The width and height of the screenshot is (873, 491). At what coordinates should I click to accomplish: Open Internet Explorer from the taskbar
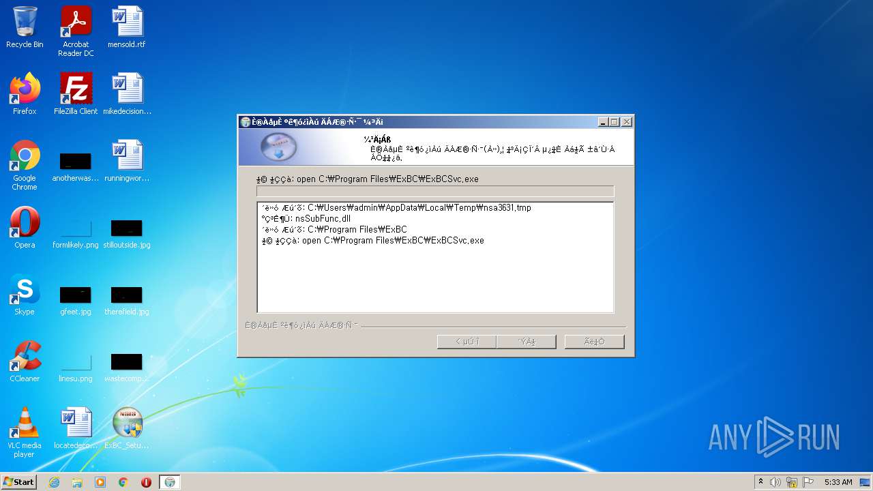click(x=54, y=482)
